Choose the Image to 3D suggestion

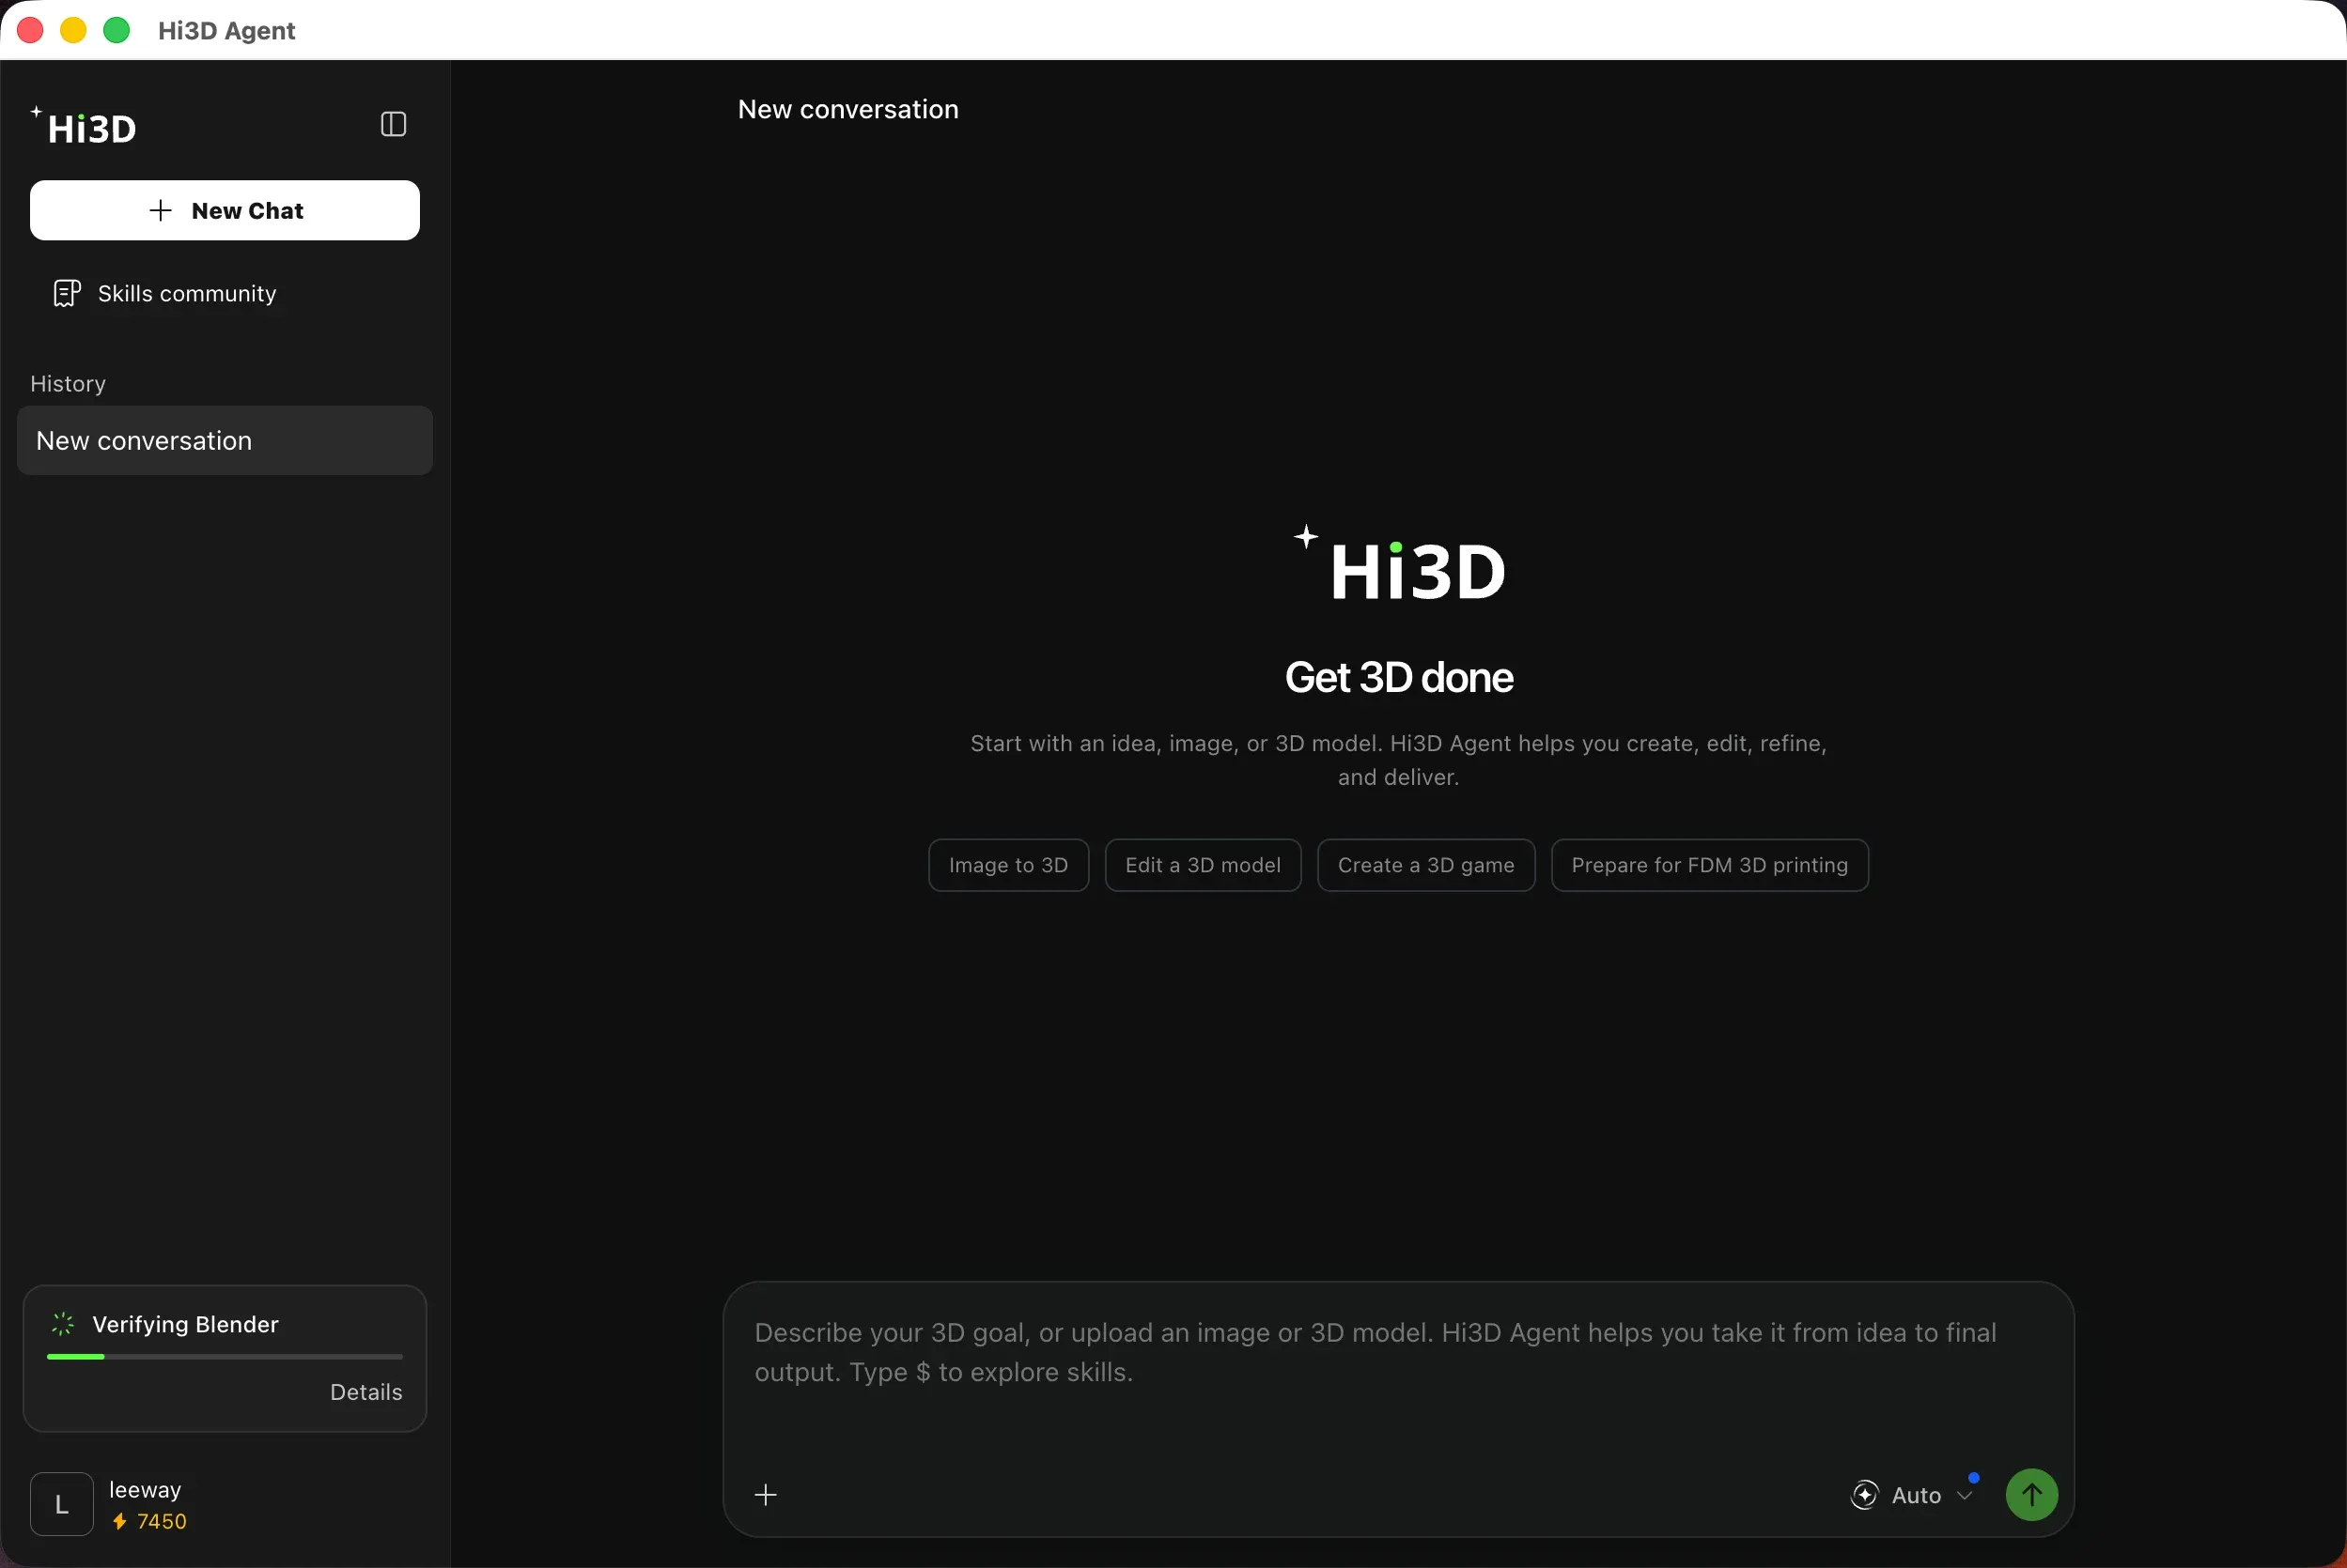point(1008,865)
